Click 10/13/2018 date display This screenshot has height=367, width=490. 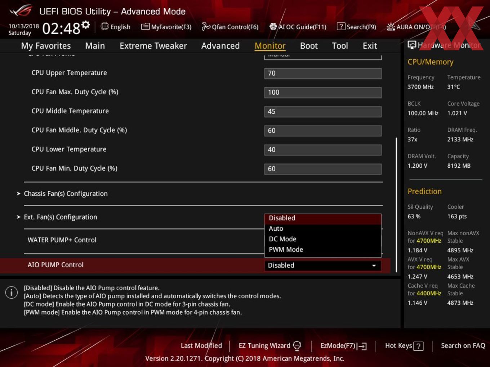24,26
